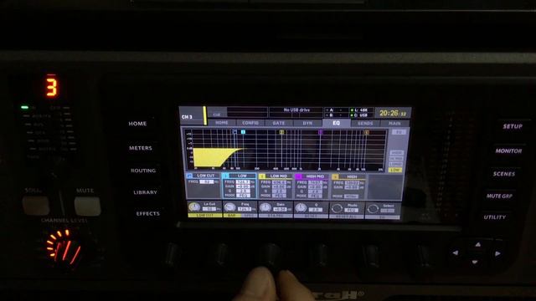Screen dimensions: 536x301
Task: Open the EFFECTS hardware button
Action: [147, 214]
